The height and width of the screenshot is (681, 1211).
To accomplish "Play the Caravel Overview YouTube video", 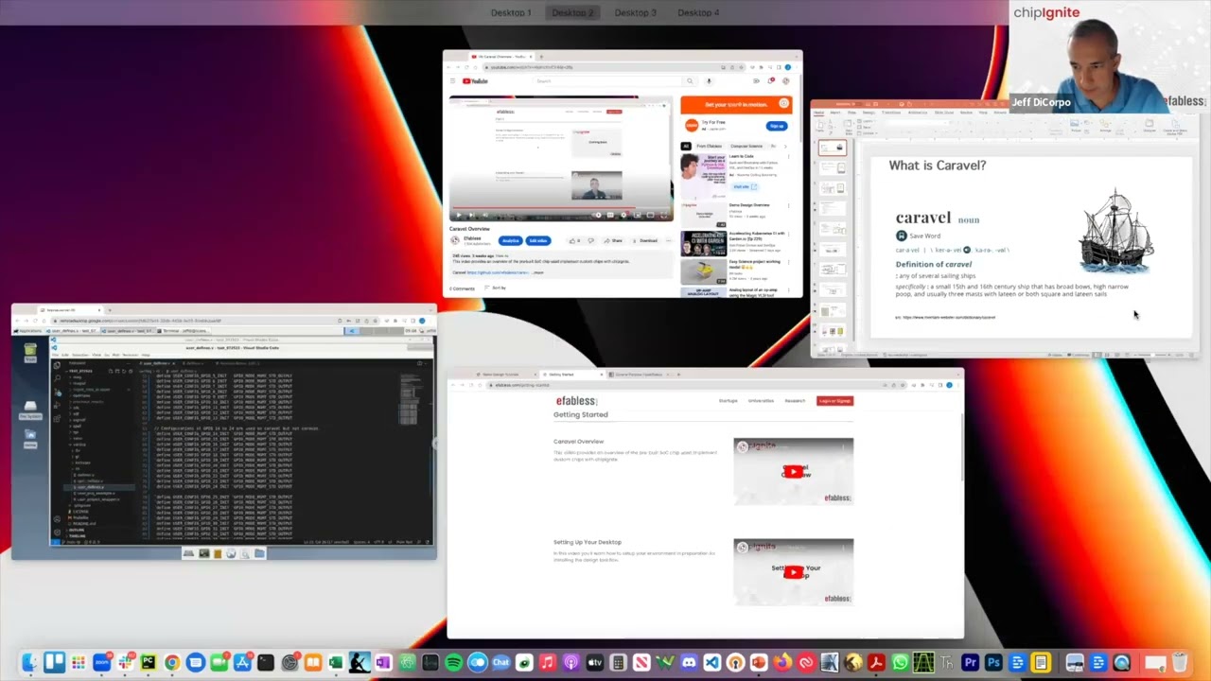I will (459, 216).
